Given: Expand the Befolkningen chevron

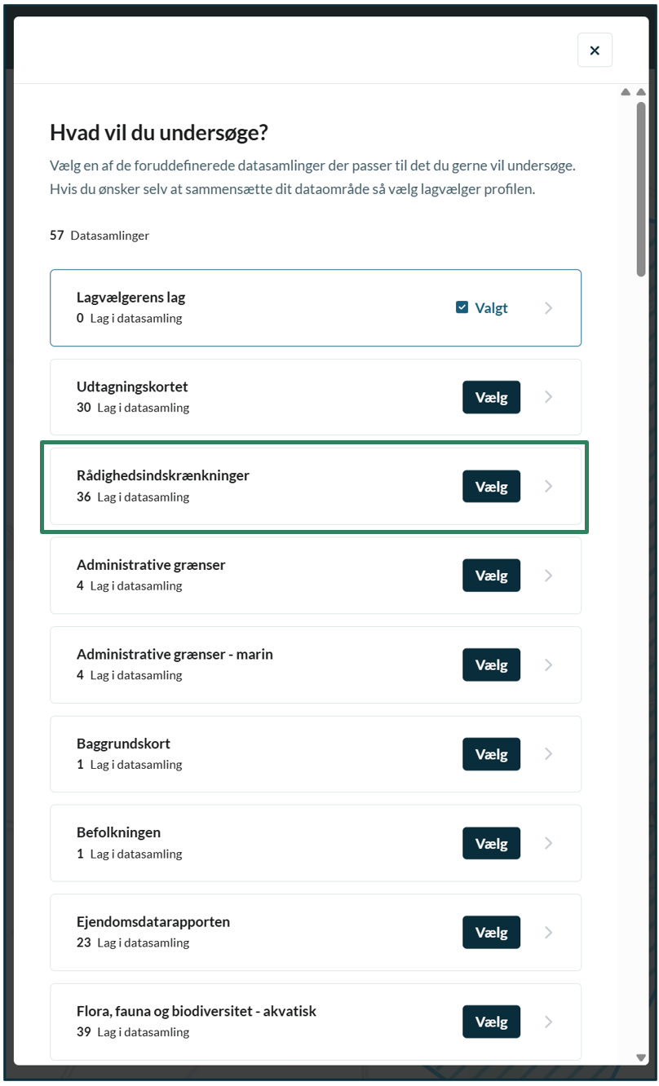Looking at the screenshot, I should point(549,843).
